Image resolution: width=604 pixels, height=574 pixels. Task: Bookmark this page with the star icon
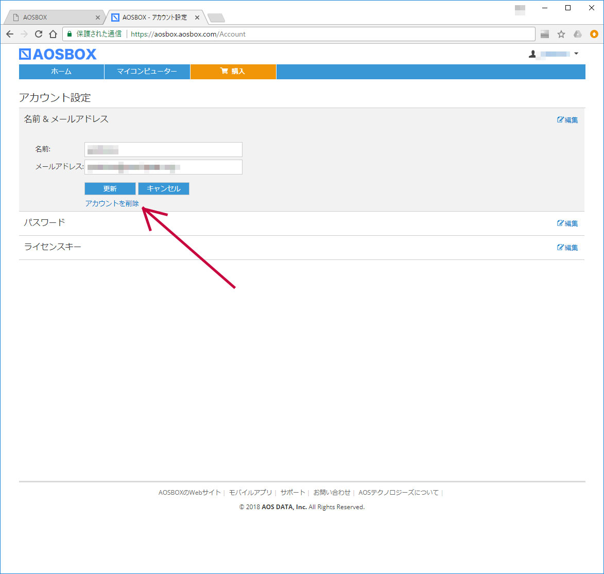click(x=561, y=34)
